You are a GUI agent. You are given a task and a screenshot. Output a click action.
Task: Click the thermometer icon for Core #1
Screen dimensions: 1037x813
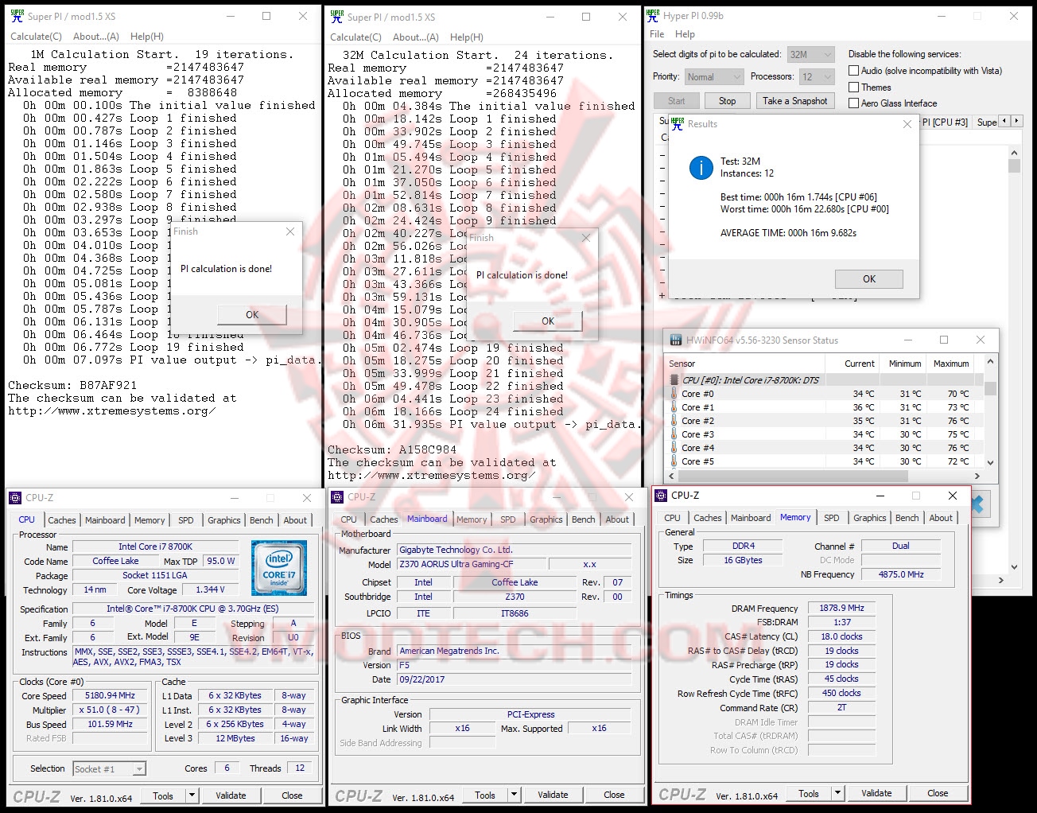coord(674,407)
